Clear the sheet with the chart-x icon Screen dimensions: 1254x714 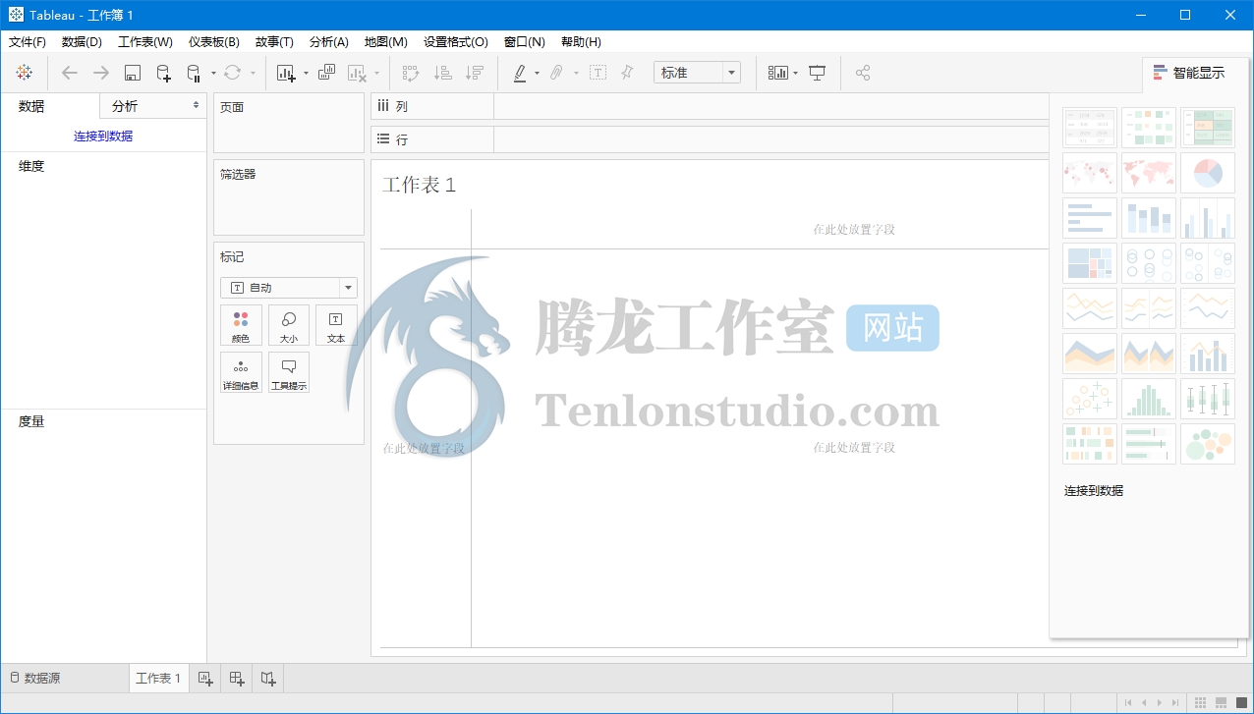(x=357, y=73)
